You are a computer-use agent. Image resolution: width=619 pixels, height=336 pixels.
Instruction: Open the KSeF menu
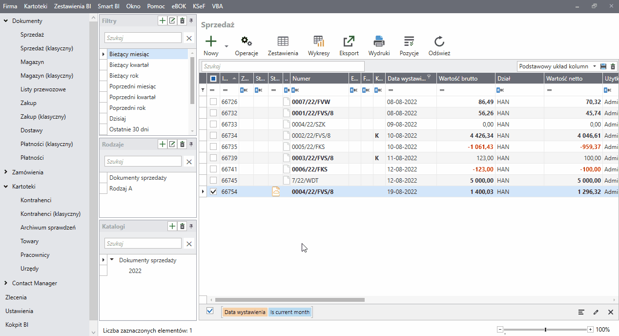[199, 6]
